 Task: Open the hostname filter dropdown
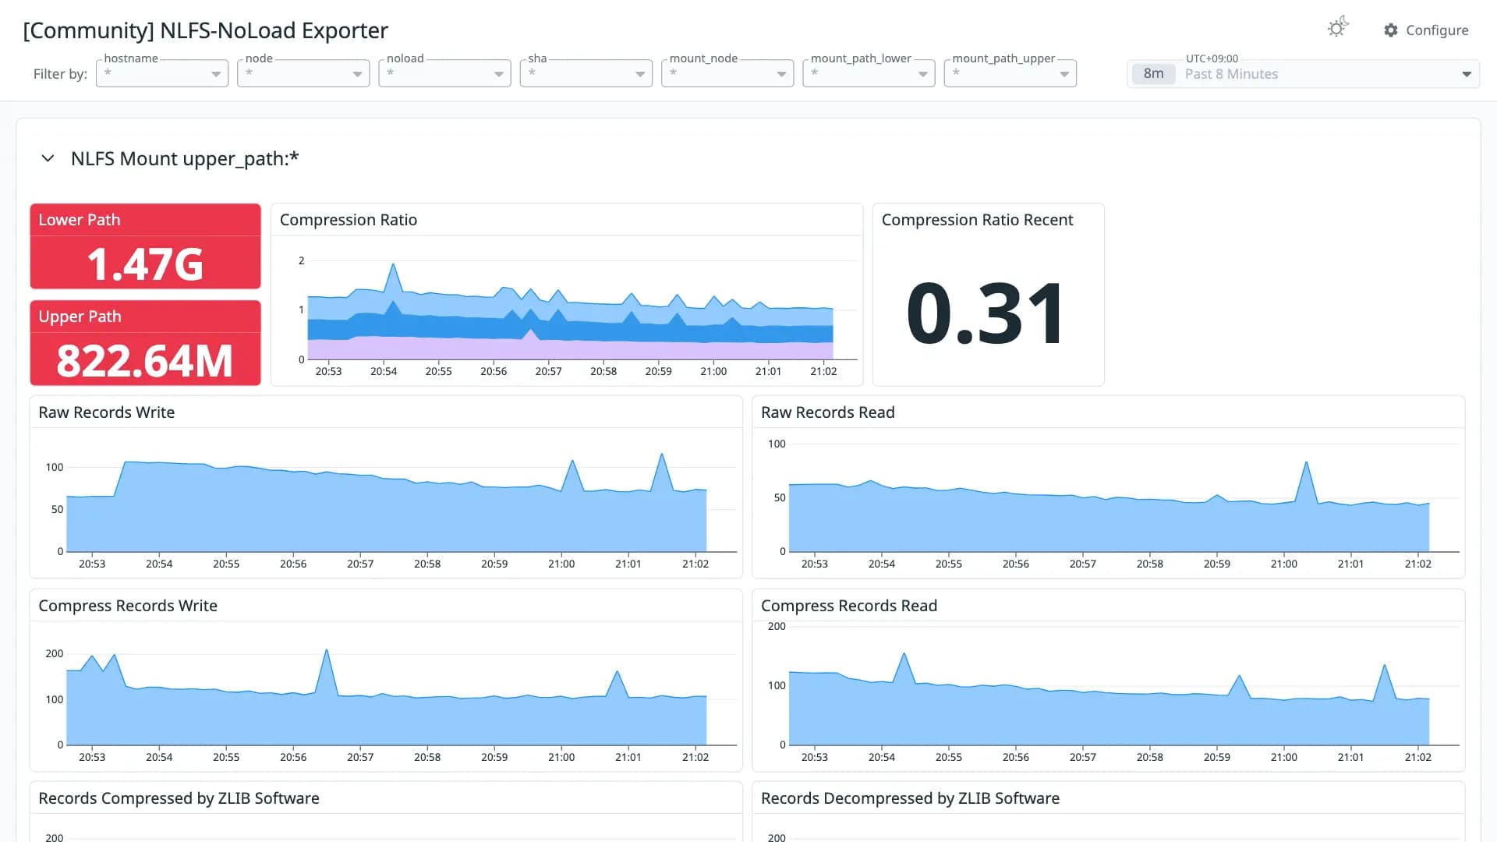point(162,73)
